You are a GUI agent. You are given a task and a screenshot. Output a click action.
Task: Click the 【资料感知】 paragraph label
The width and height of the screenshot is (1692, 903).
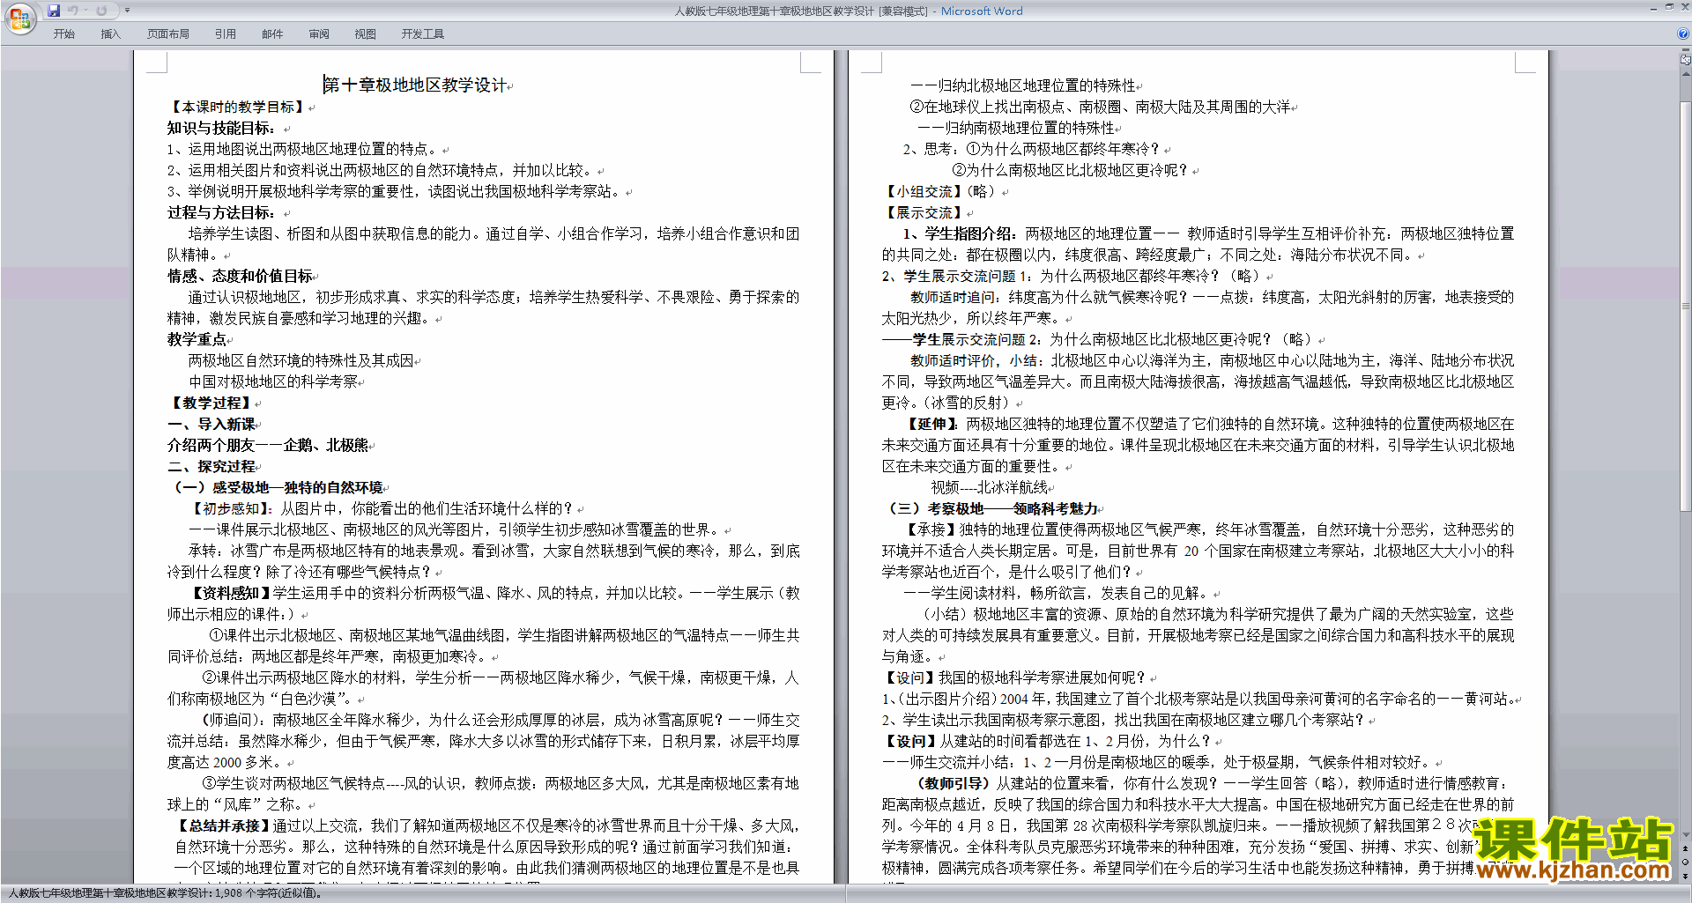click(230, 593)
